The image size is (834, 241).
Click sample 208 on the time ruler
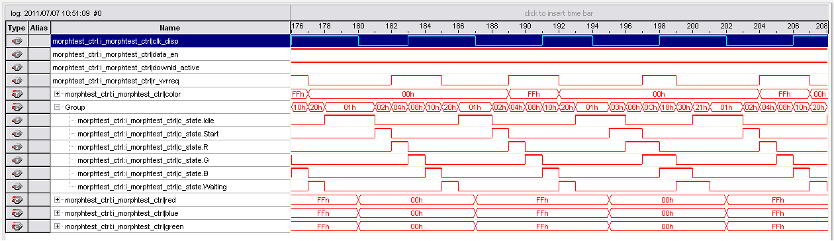821,26
